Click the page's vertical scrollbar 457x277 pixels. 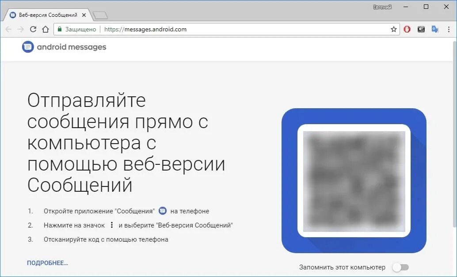point(455,134)
